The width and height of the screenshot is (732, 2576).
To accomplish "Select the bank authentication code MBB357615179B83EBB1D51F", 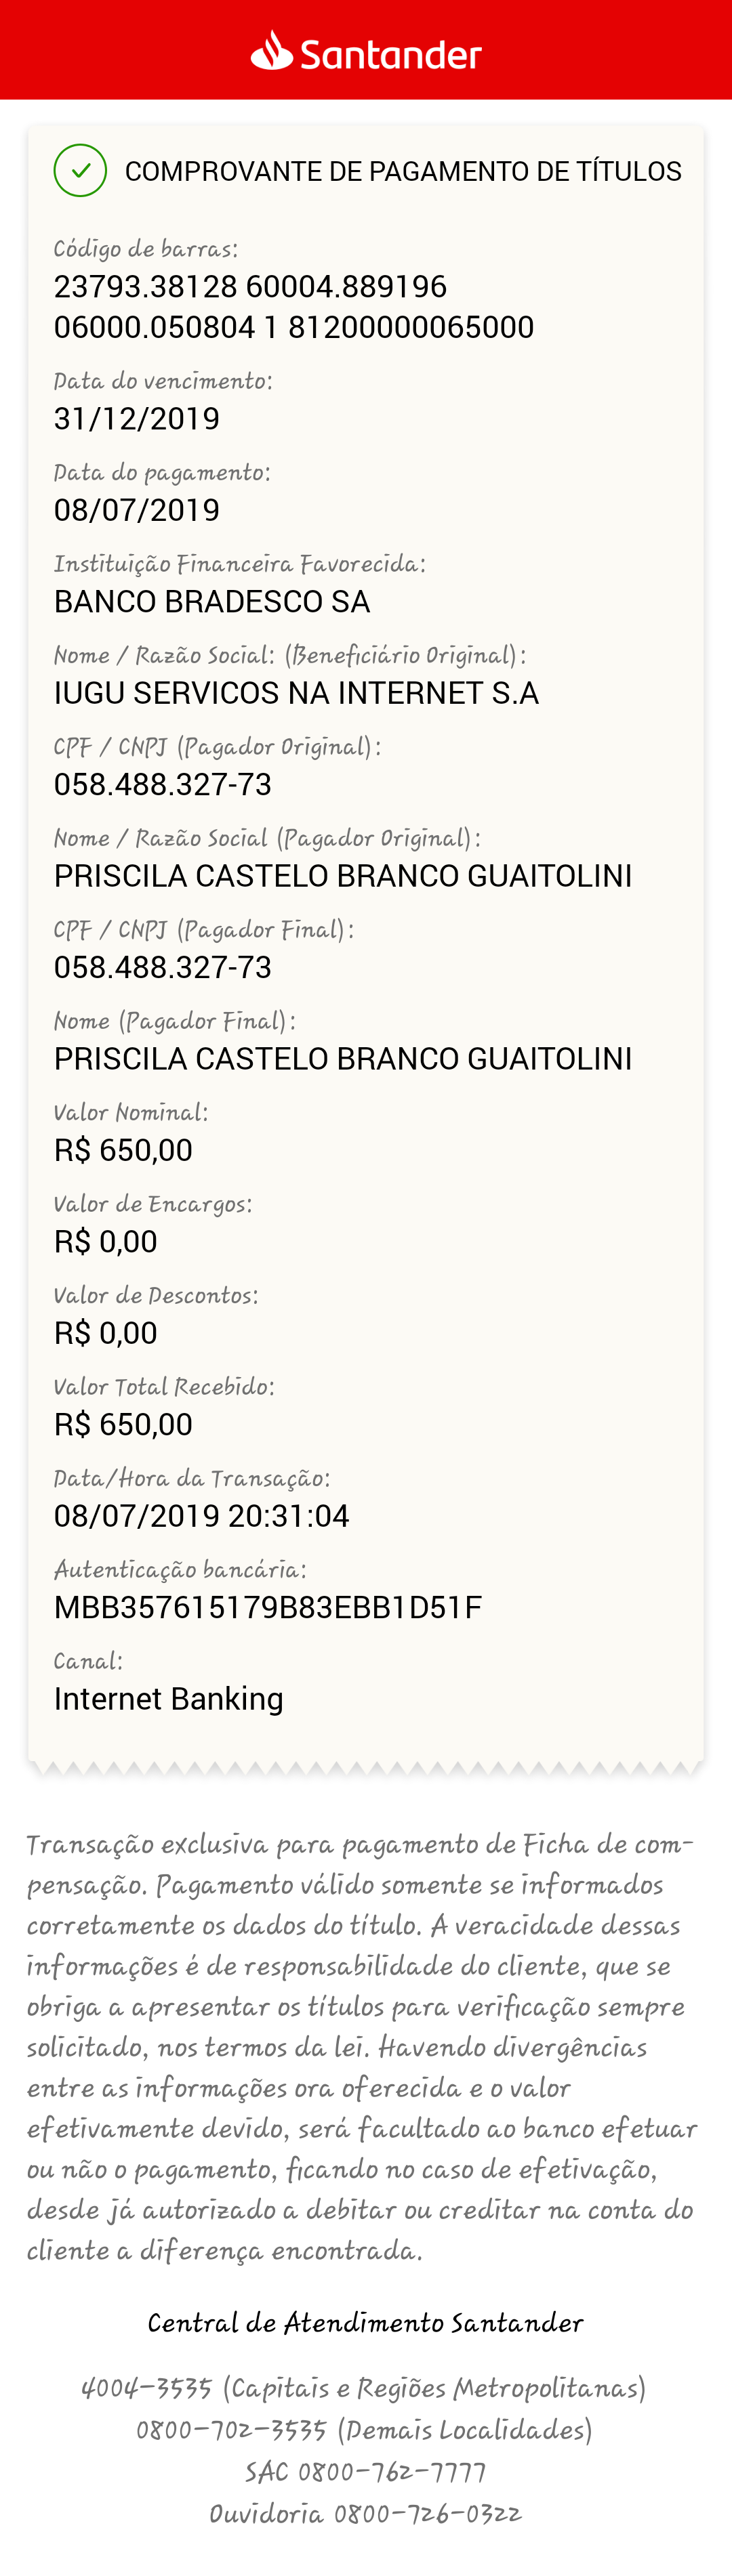I will coord(268,1607).
